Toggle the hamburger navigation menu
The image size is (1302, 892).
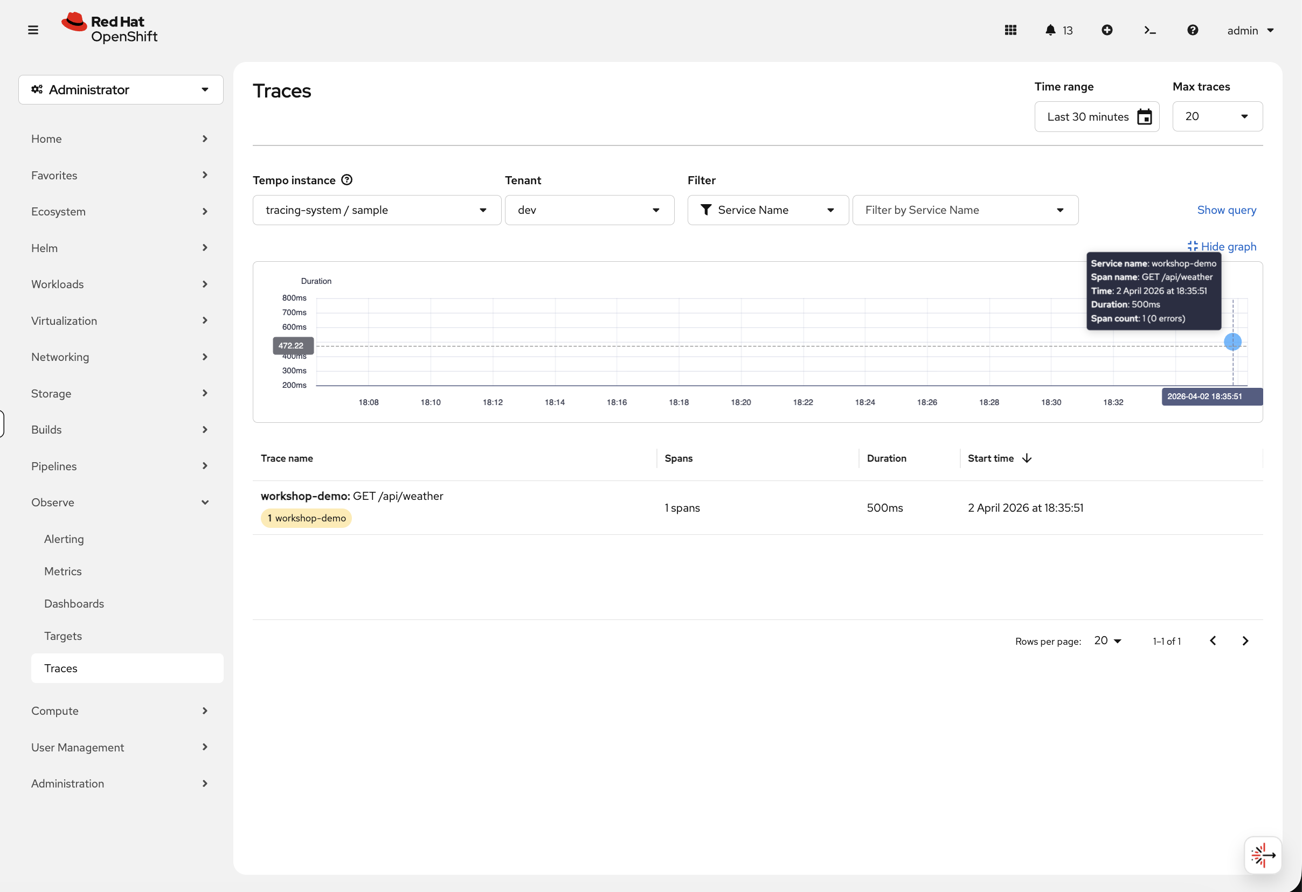coord(33,30)
